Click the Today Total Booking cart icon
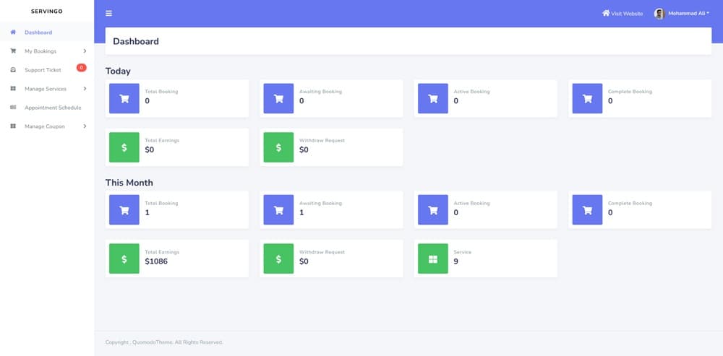This screenshot has width=723, height=356. [x=124, y=99]
